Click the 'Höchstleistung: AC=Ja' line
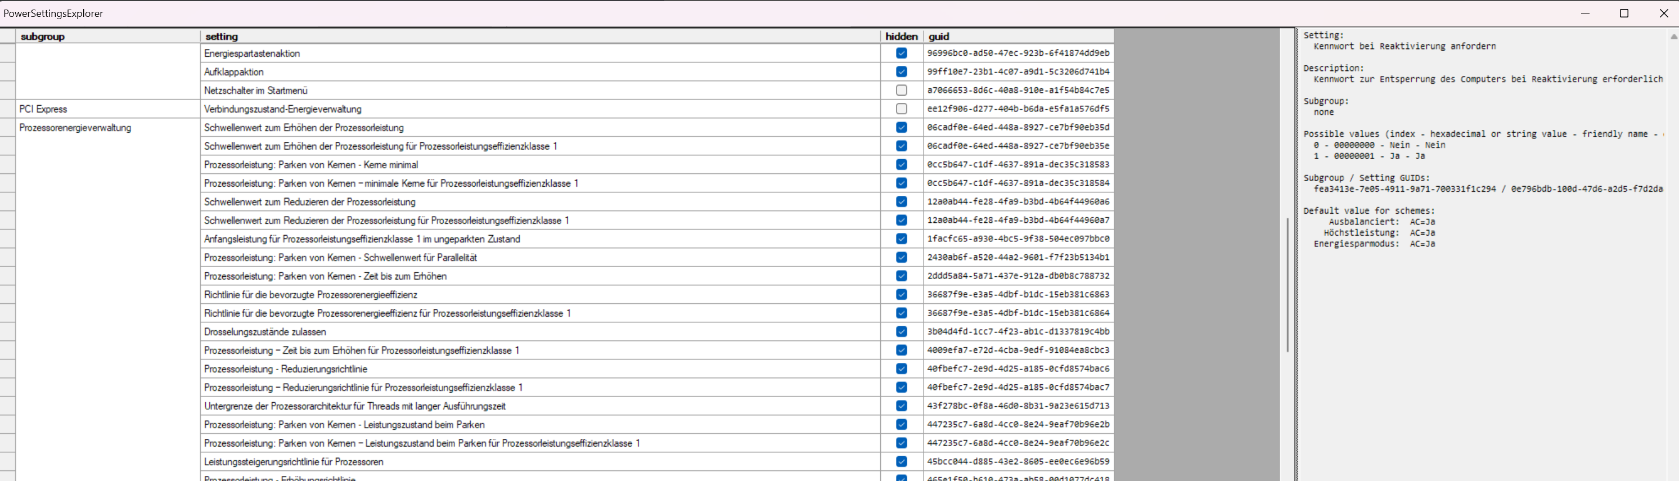 [x=1379, y=233]
